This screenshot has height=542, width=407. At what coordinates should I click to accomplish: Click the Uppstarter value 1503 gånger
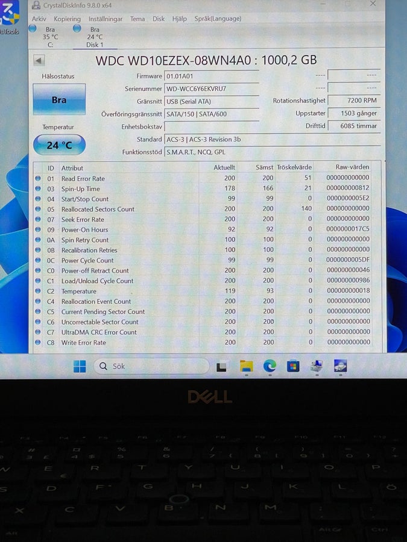[354, 113]
